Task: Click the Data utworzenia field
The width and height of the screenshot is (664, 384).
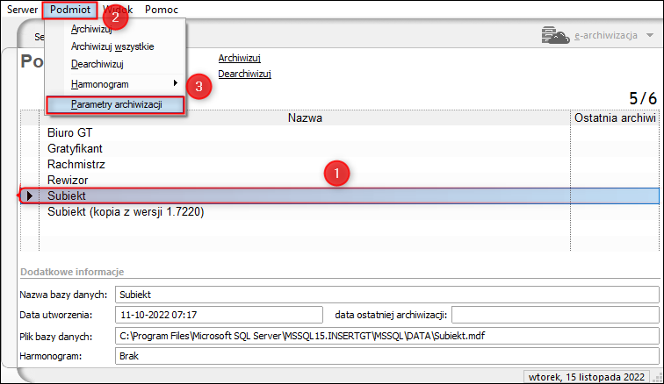Action: pyautogui.click(x=219, y=315)
